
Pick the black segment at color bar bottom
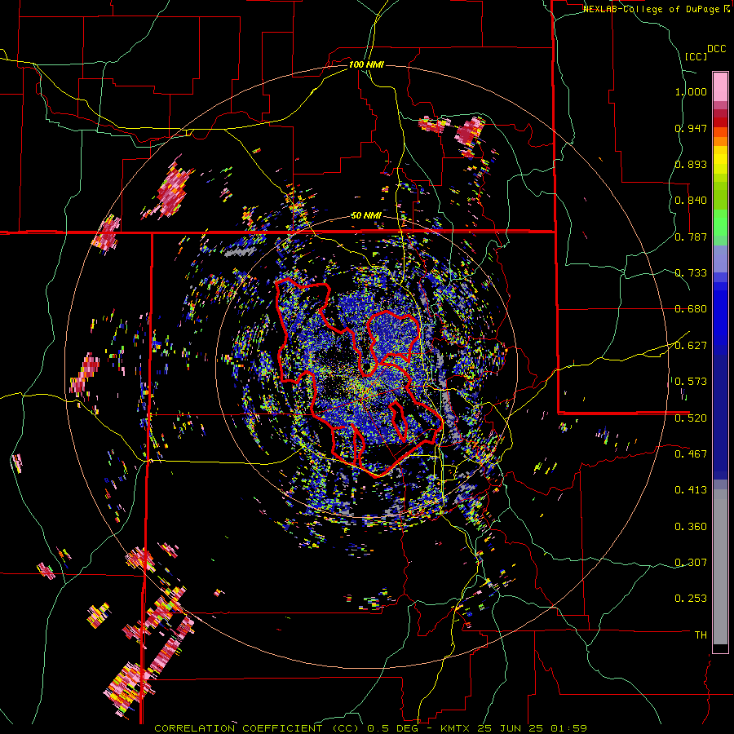(720, 648)
